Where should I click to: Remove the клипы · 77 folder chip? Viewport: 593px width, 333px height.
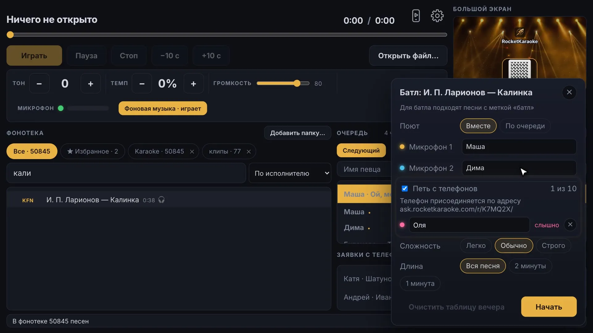[x=249, y=152]
